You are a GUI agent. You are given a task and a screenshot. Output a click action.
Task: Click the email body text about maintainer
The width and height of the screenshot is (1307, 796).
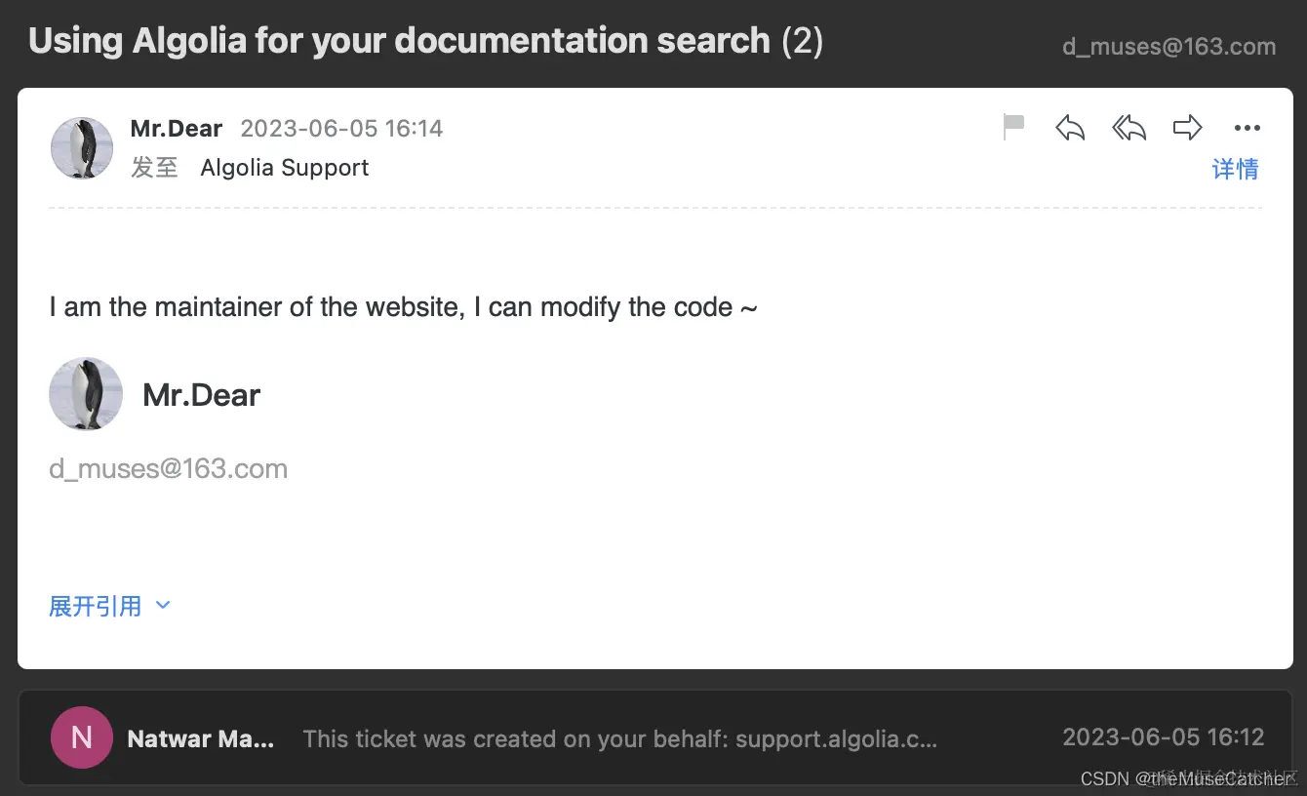coord(403,306)
